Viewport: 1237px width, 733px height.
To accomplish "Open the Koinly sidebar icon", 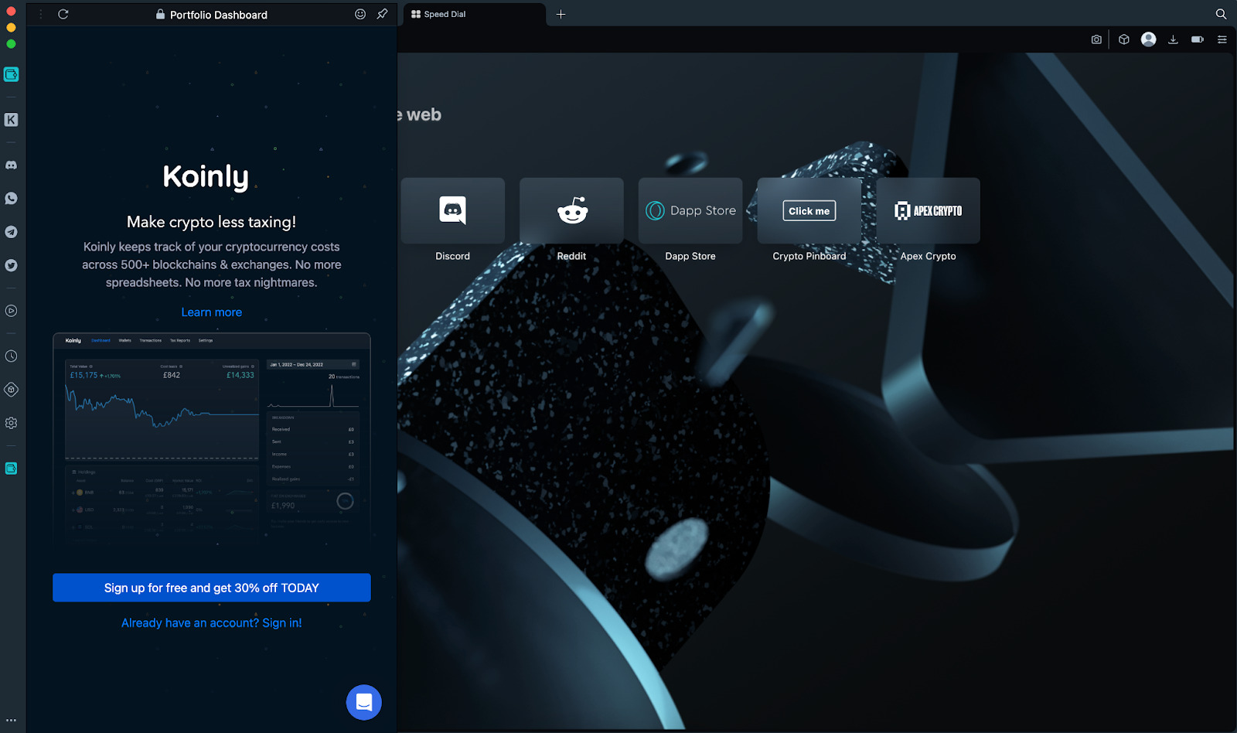I will 11,120.
